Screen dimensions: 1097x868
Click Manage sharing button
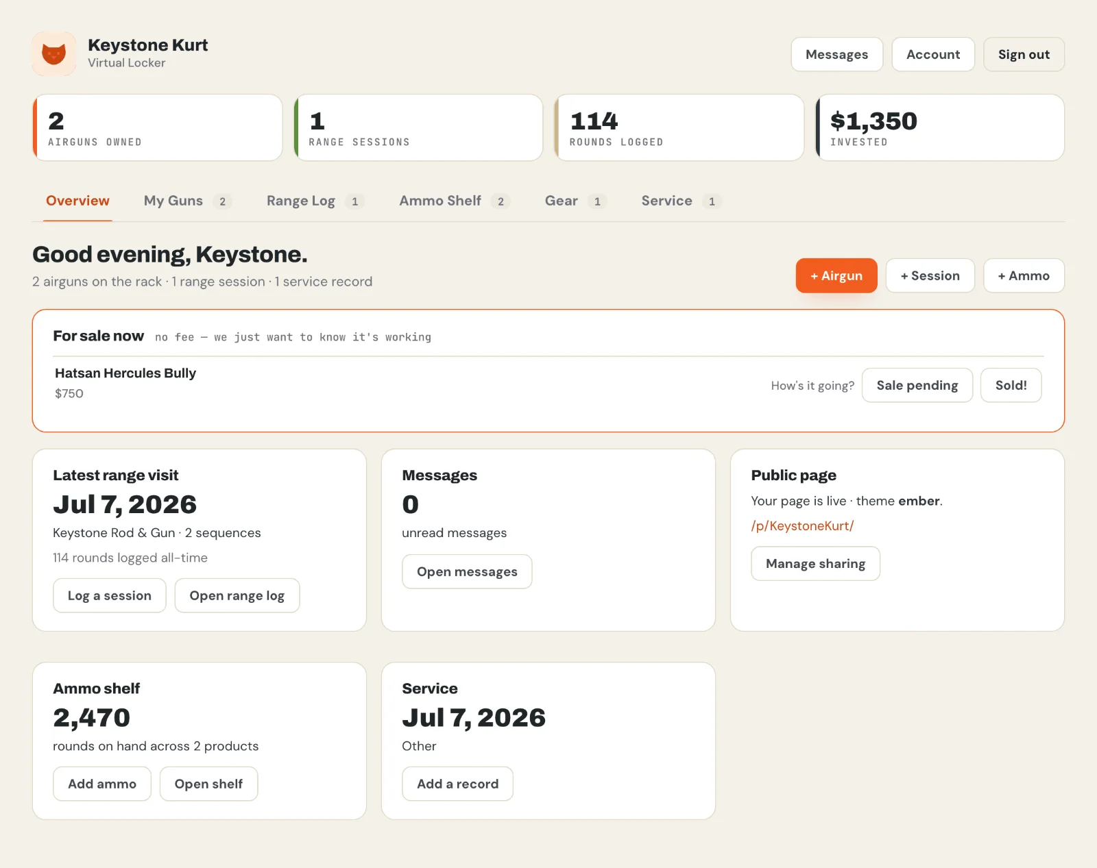tap(815, 563)
